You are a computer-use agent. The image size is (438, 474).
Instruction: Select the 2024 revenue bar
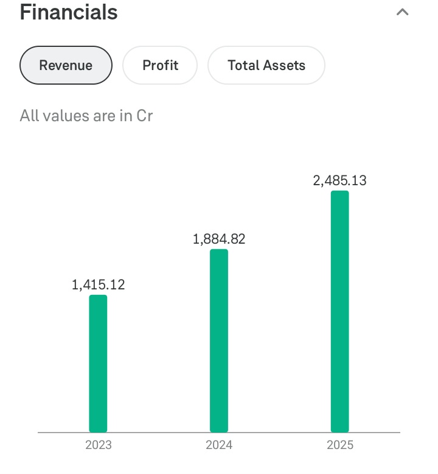coord(219,340)
